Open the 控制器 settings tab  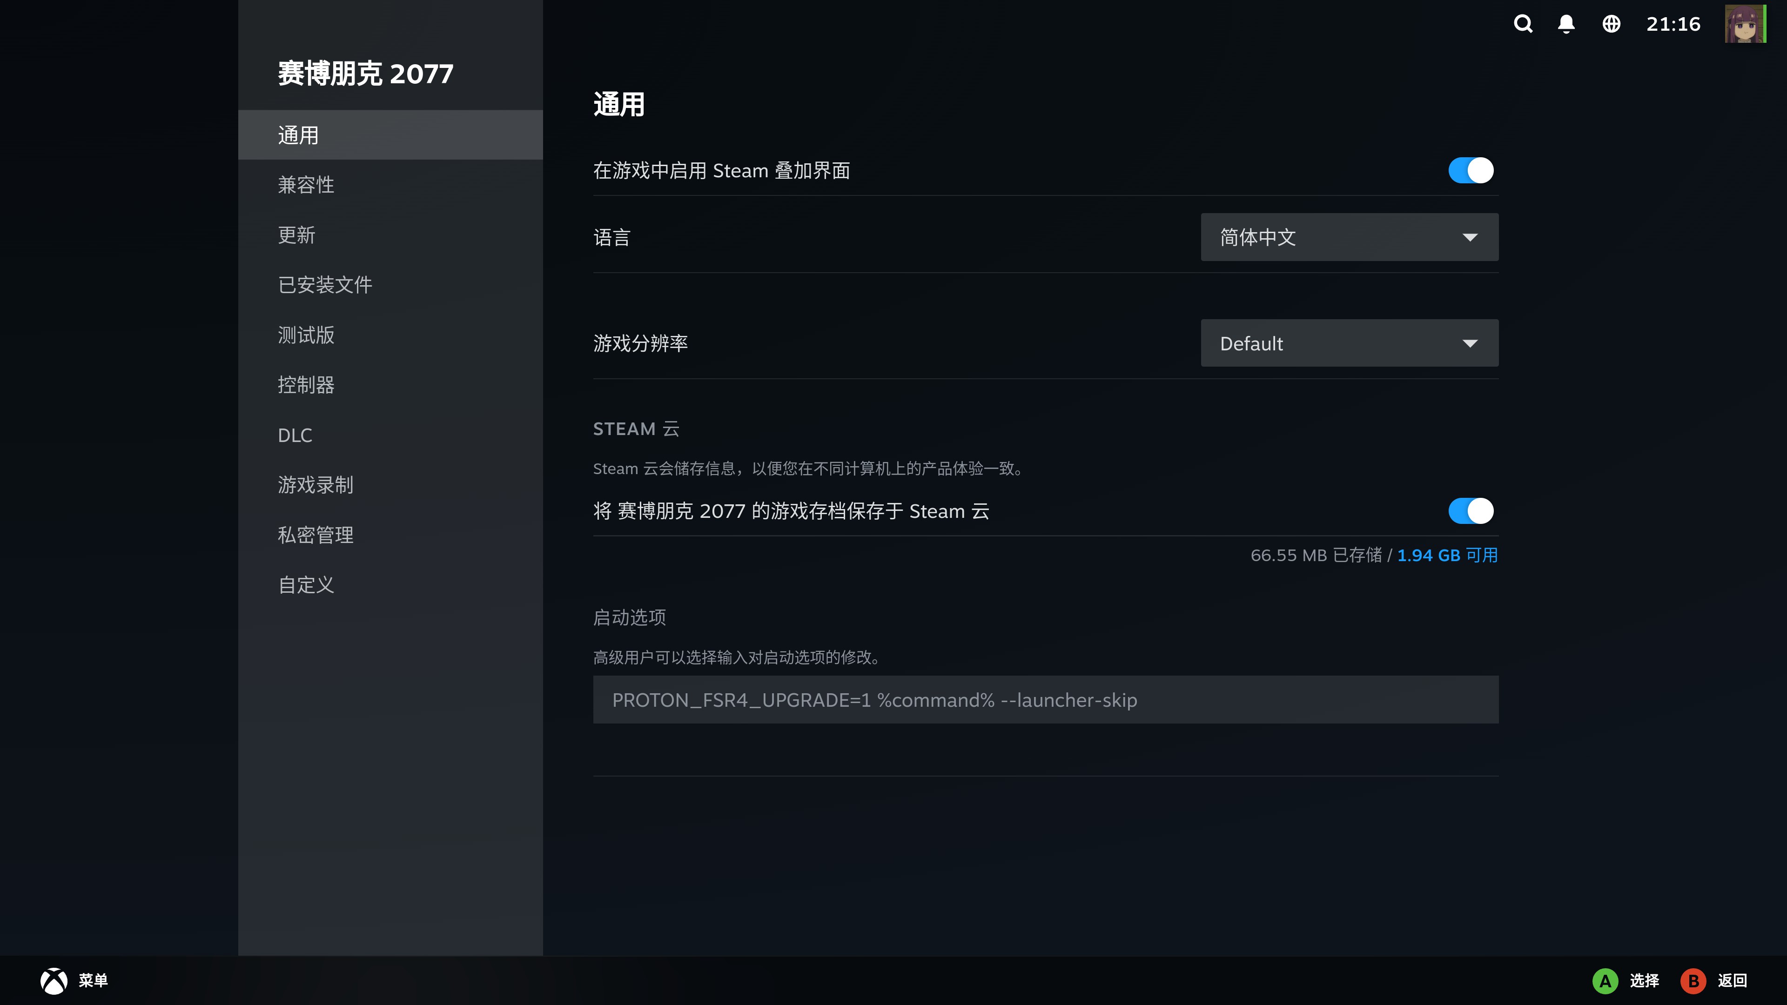click(x=306, y=385)
